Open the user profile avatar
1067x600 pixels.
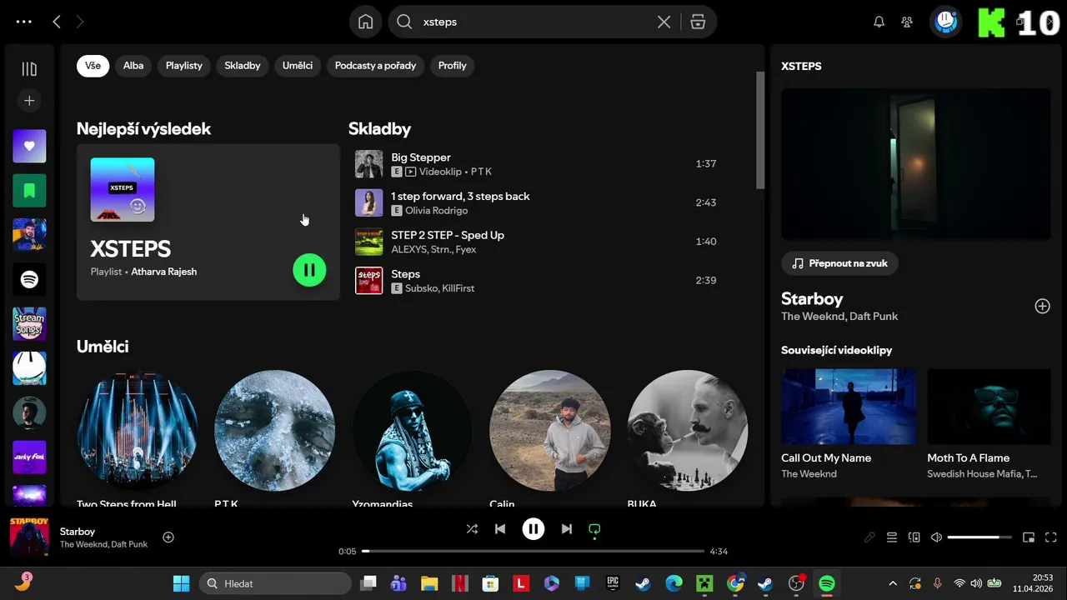[946, 22]
